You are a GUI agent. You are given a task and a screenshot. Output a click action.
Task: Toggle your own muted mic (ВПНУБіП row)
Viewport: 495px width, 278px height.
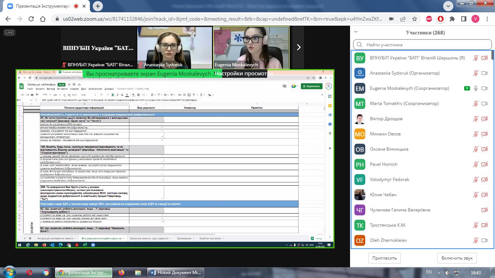pyautogui.click(x=476, y=58)
